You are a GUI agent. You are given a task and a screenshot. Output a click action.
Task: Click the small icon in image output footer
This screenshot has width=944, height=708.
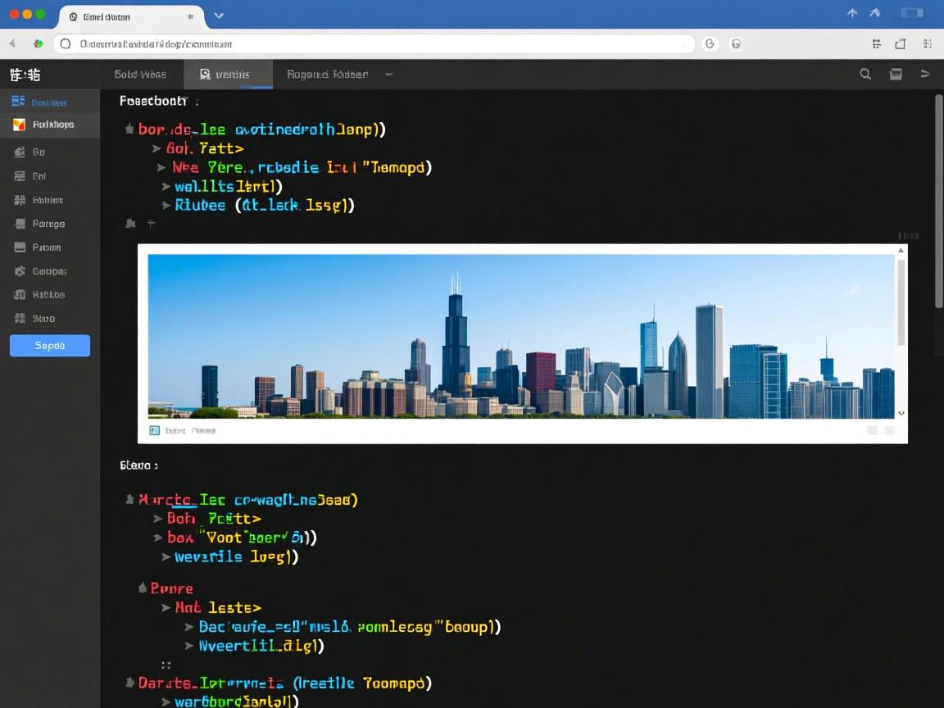154,430
